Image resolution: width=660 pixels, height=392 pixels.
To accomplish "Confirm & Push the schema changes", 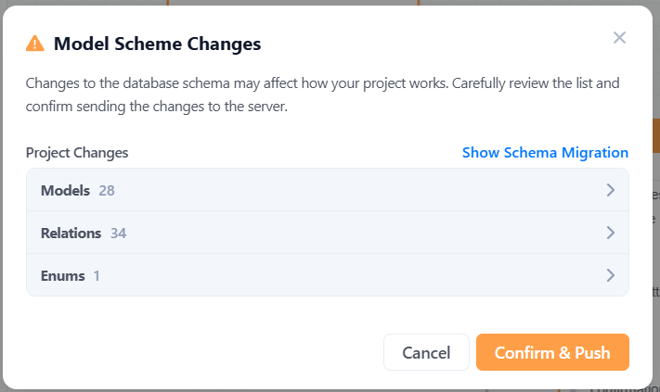I will coord(552,352).
